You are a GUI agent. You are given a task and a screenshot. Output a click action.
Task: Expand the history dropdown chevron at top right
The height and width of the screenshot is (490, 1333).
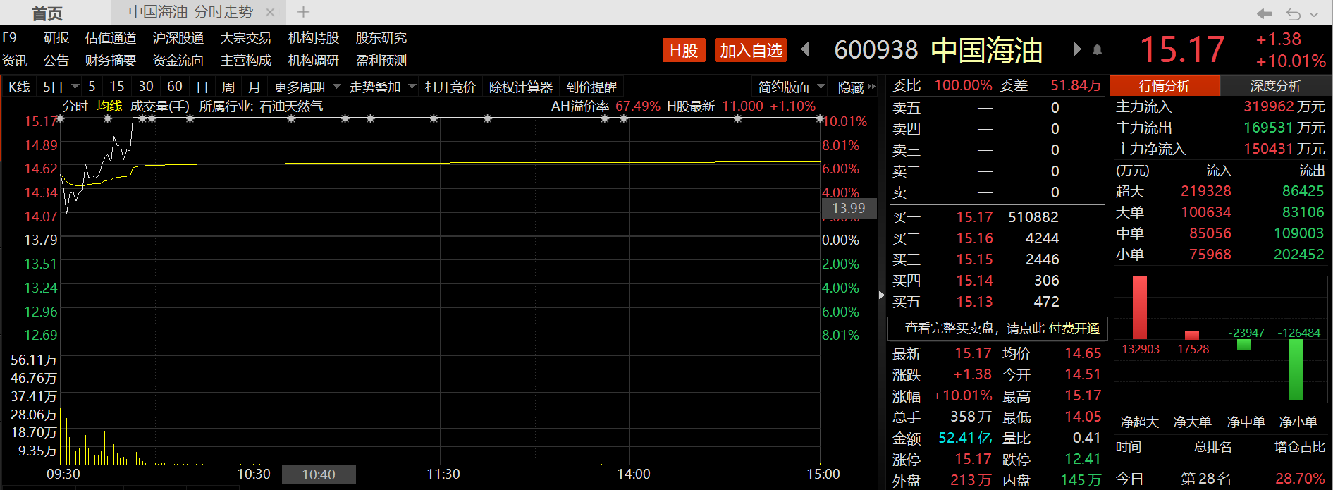point(1314,14)
